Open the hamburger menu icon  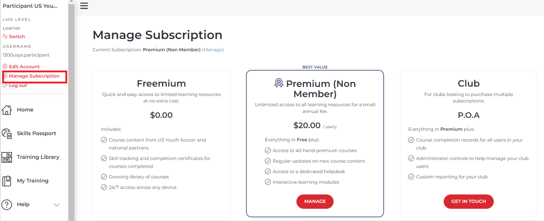point(84,6)
